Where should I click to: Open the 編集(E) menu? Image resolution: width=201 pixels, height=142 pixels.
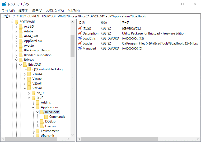pos(24,11)
